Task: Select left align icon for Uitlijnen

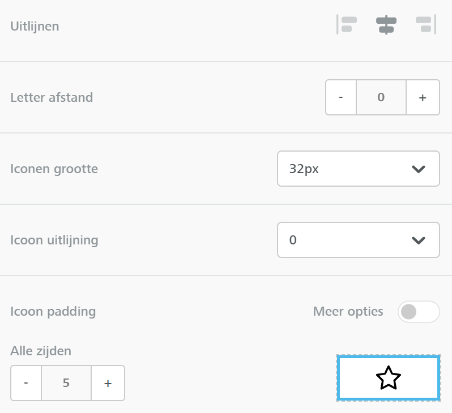Action: tap(347, 25)
